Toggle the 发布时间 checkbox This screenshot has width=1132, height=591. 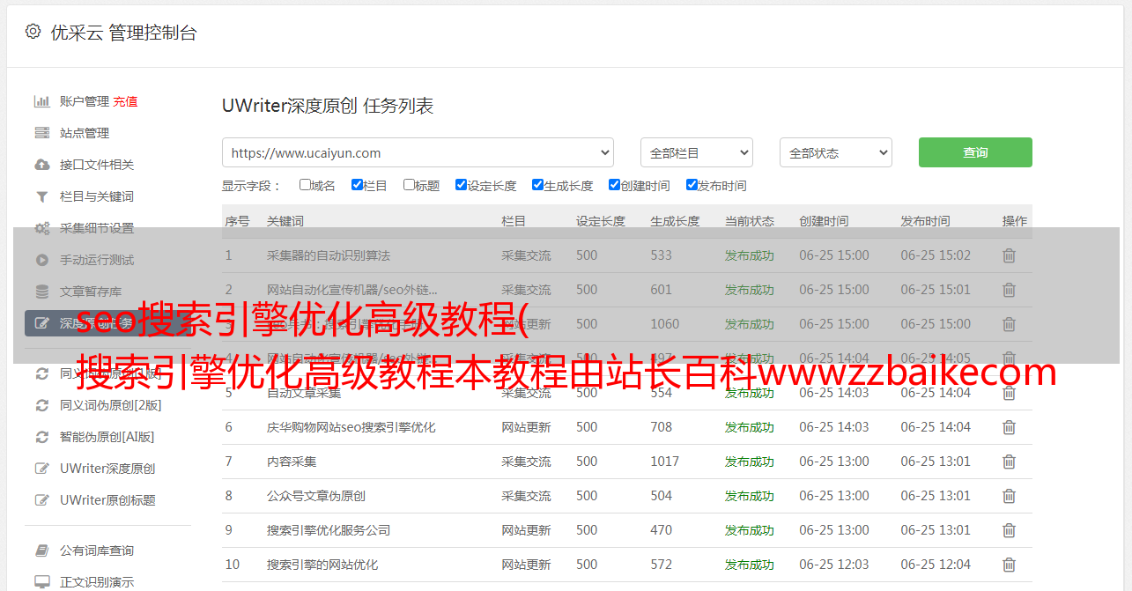(692, 185)
